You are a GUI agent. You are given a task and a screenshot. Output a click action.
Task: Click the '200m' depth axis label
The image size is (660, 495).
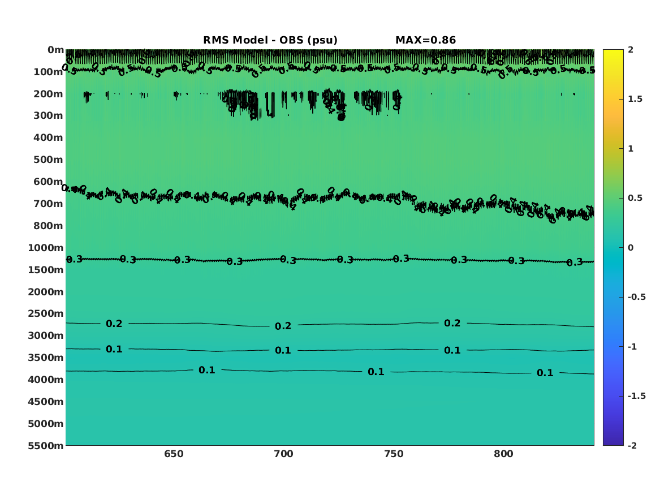tap(49, 94)
